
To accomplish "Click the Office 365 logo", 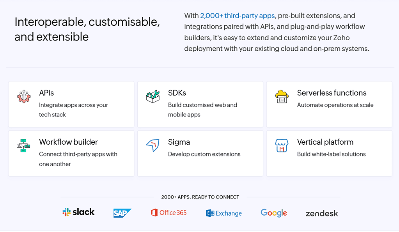I will coord(168,213).
